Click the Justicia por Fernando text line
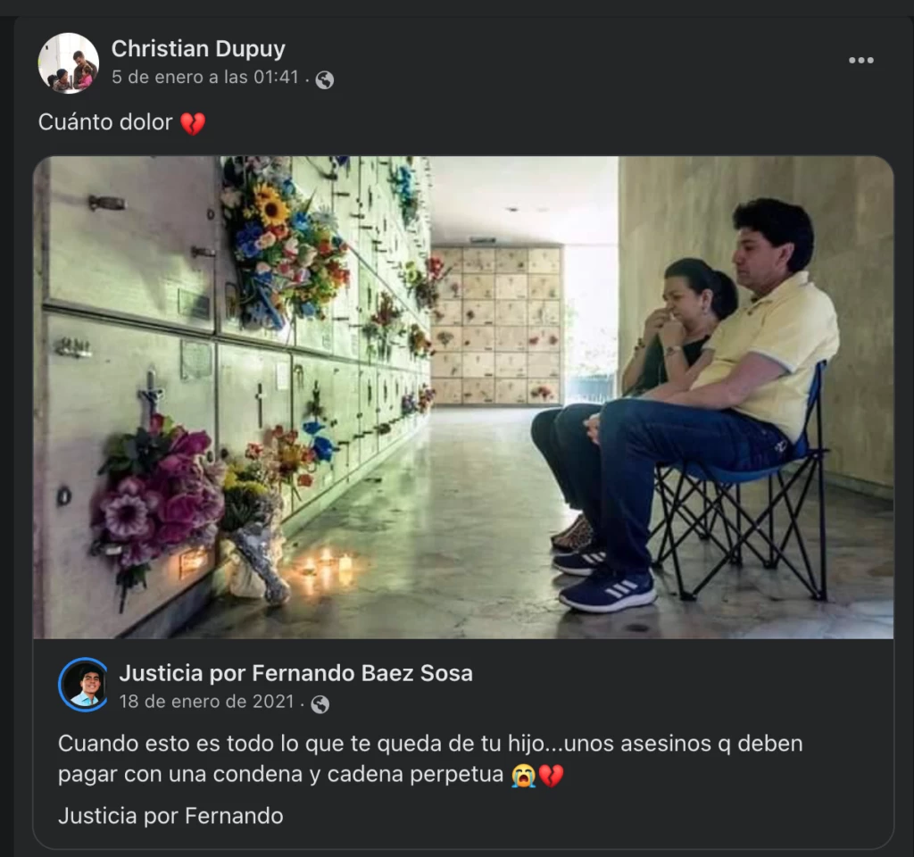914x857 pixels. pos(170,816)
